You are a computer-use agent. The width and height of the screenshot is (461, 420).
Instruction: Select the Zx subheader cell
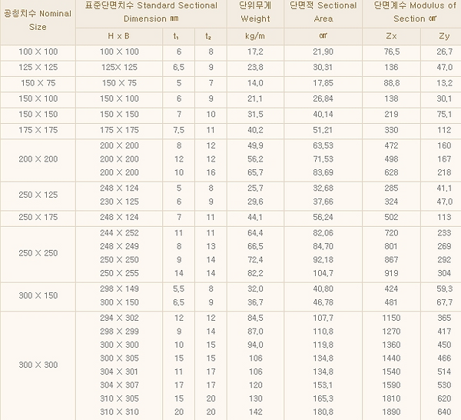393,36
